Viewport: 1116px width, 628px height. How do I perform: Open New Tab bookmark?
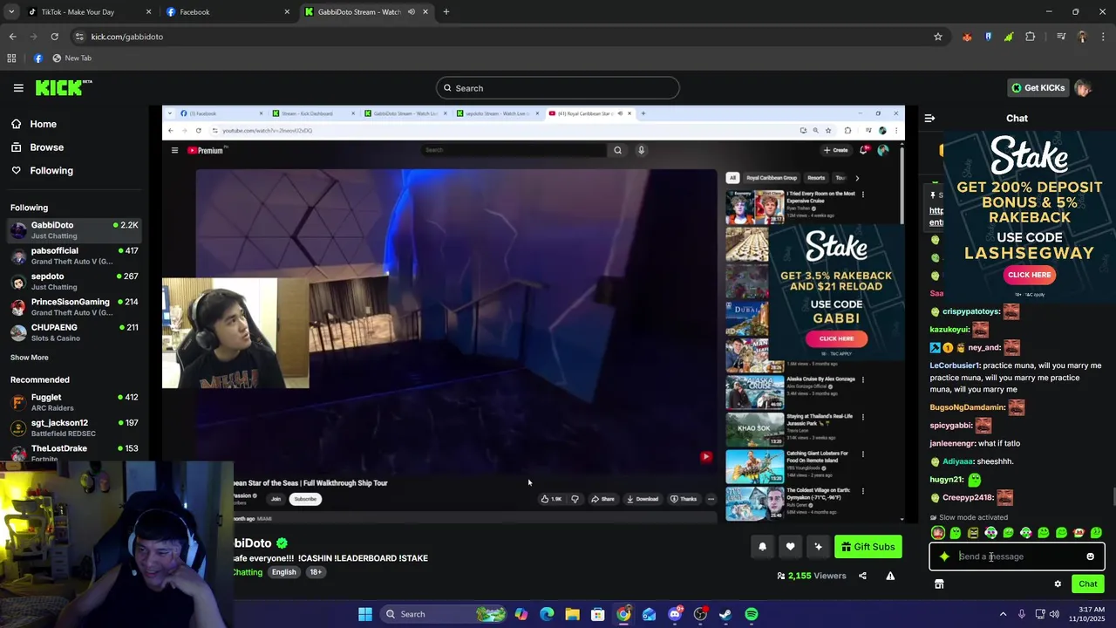point(71,58)
